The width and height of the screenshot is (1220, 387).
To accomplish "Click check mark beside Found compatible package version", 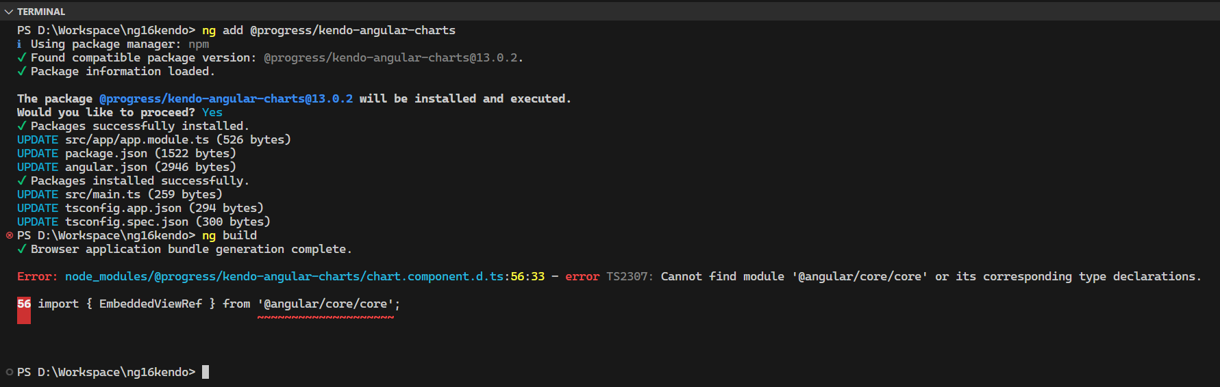I will tap(22, 57).
